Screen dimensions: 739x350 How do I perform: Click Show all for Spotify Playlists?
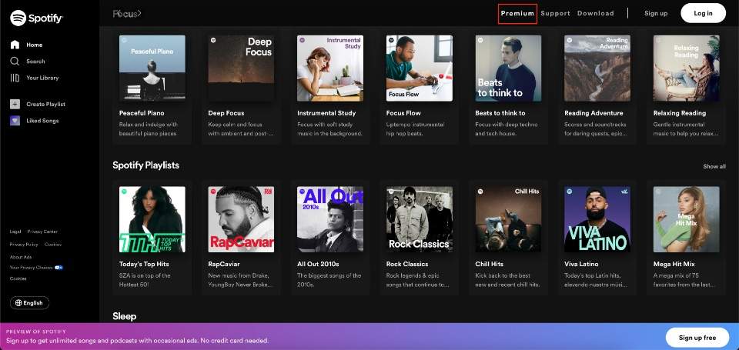[714, 166]
